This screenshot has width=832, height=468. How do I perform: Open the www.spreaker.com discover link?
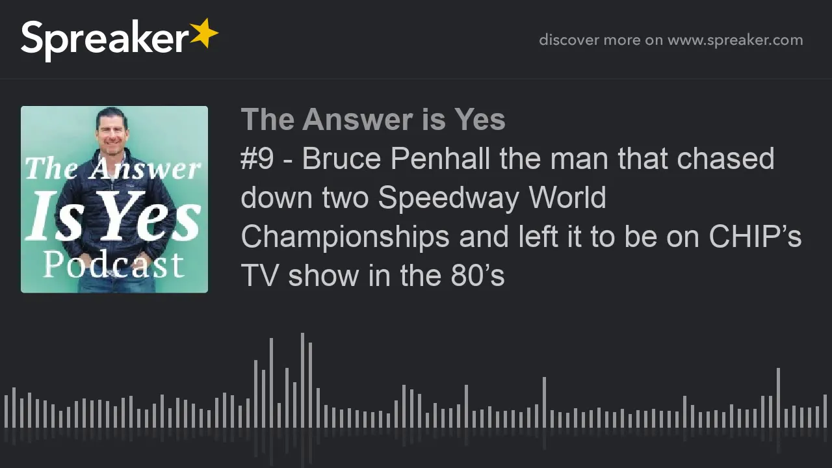(735, 40)
